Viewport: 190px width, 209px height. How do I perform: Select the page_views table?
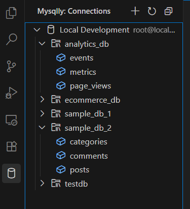point(91,86)
